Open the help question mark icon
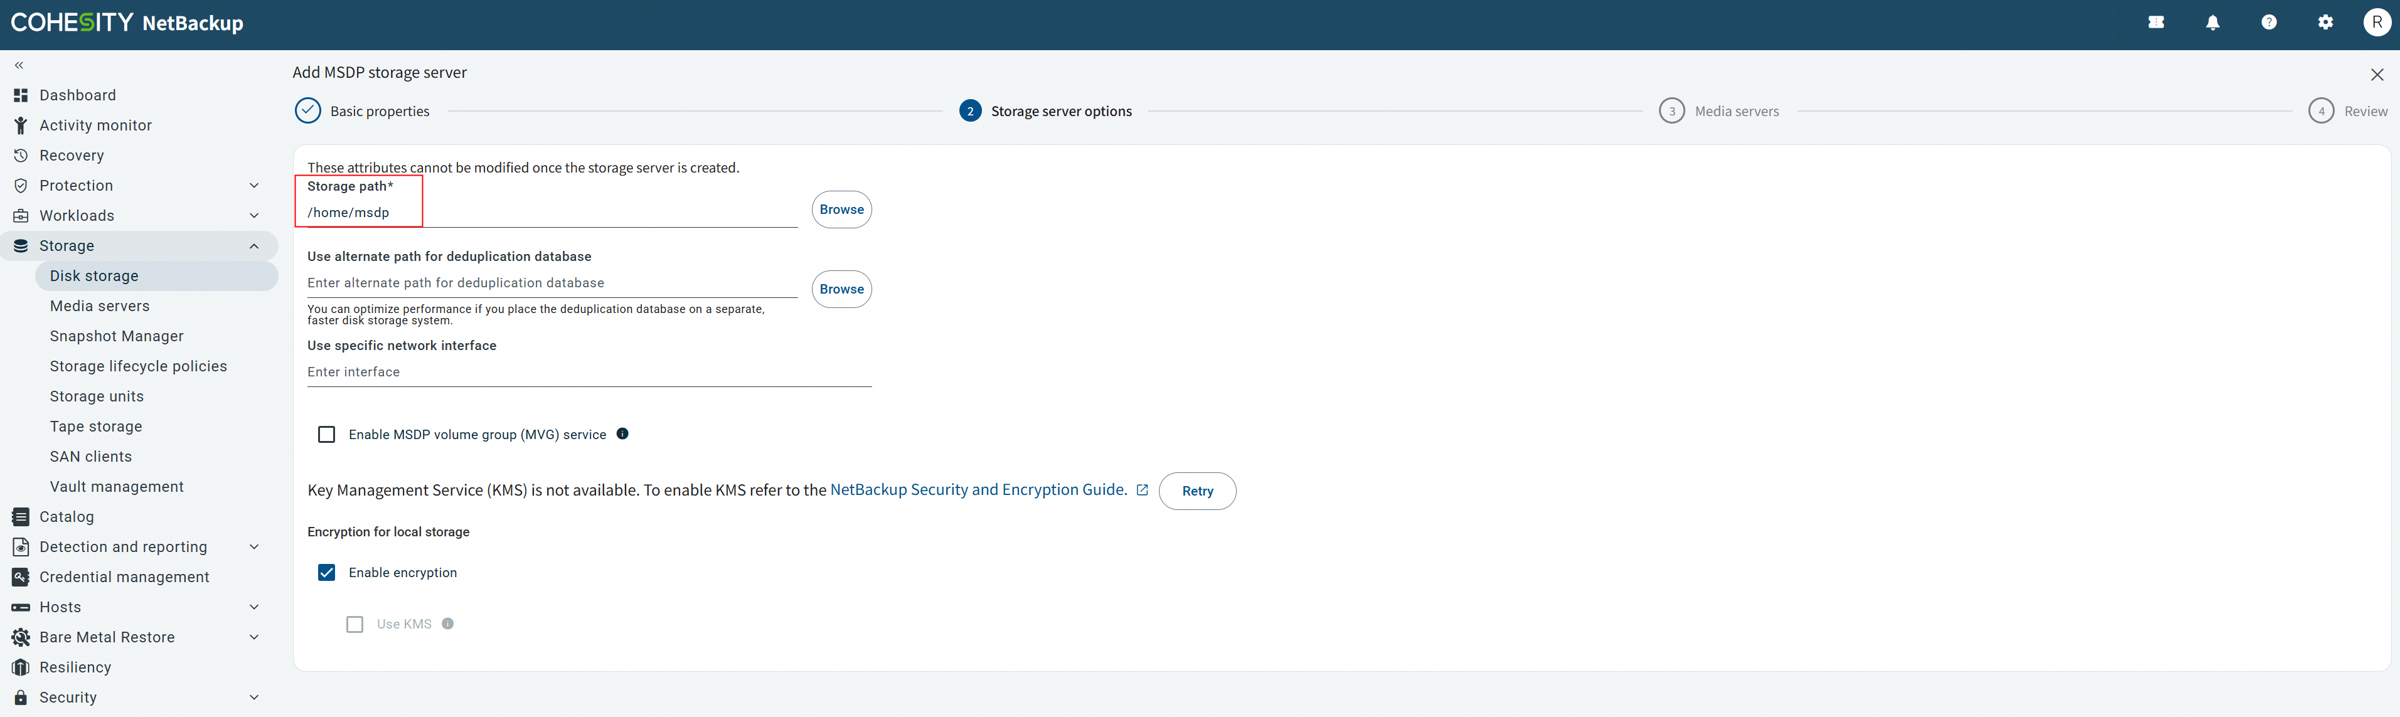The image size is (2400, 717). click(x=2269, y=23)
